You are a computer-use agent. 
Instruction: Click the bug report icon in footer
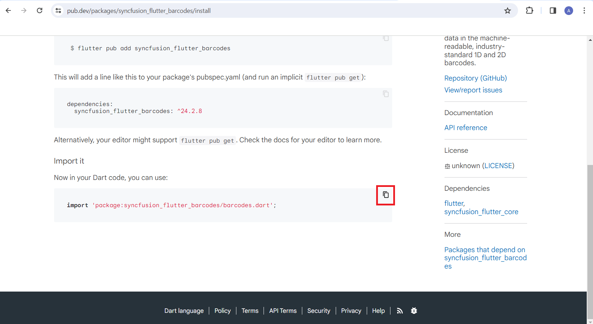pos(414,311)
